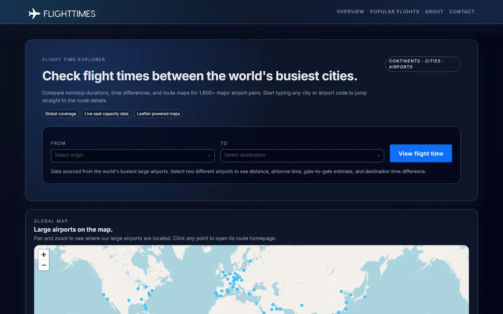This screenshot has height=314, width=503.
Task: Click the View flight time button
Action: coord(421,153)
